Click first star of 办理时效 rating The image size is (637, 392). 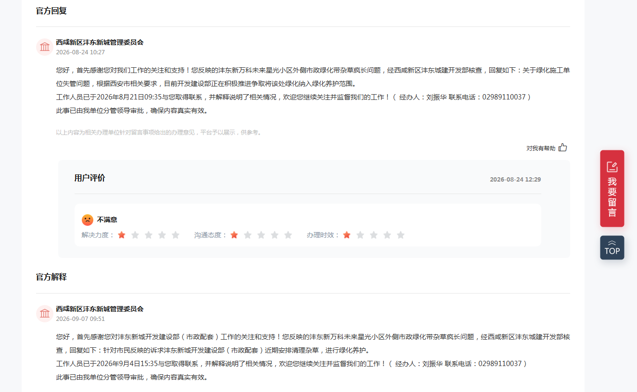(x=347, y=235)
